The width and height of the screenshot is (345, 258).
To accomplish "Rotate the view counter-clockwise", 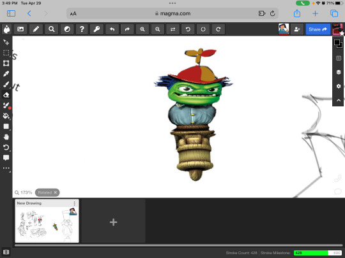I will (x=188, y=29).
